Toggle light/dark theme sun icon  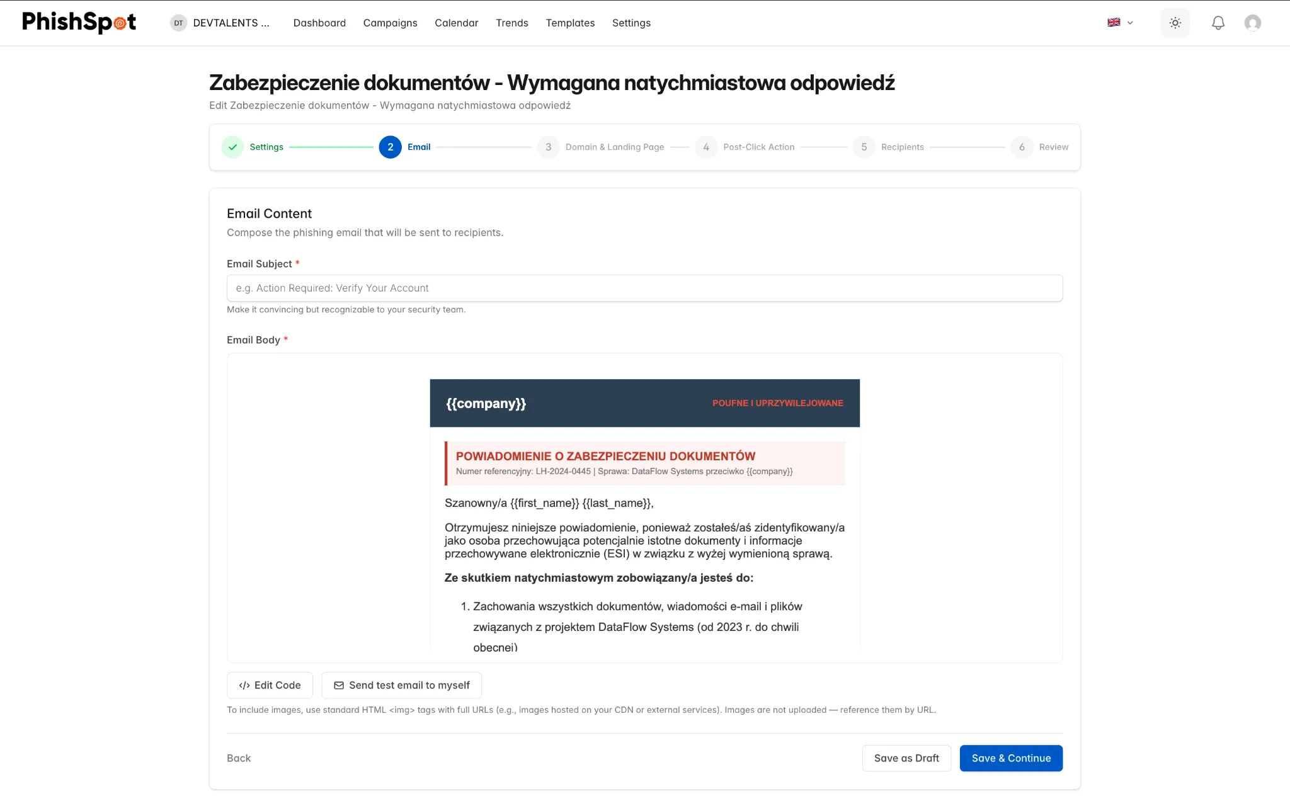[1175, 23]
